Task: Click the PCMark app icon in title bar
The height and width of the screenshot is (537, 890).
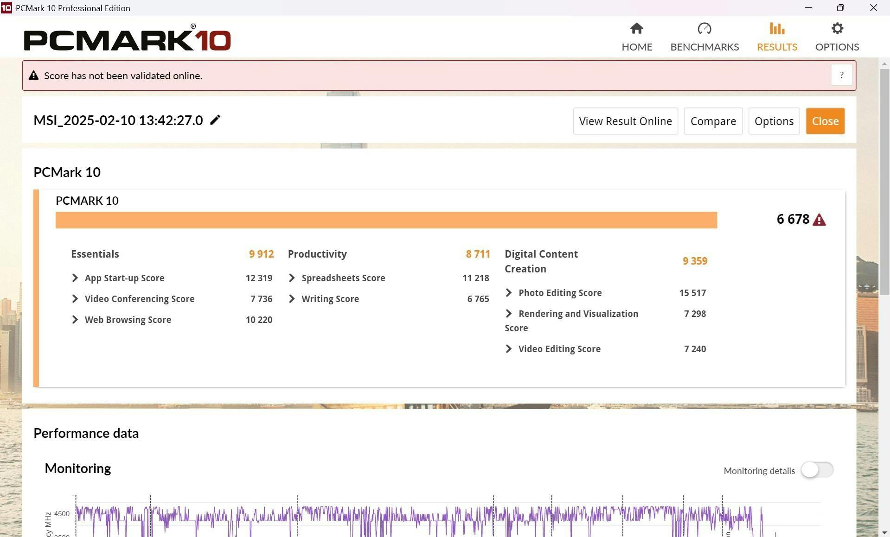Action: click(x=6, y=8)
